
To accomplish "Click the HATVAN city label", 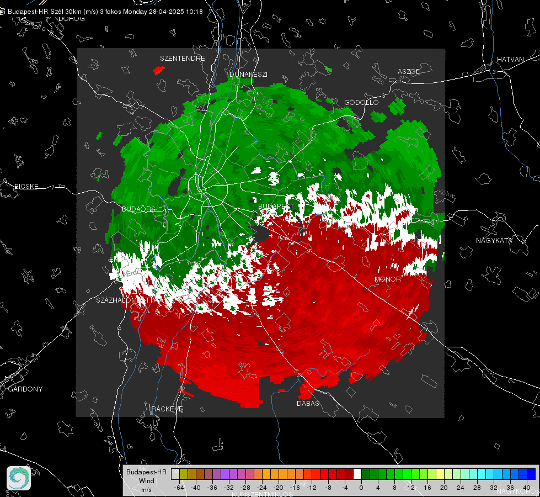I will click(510, 59).
